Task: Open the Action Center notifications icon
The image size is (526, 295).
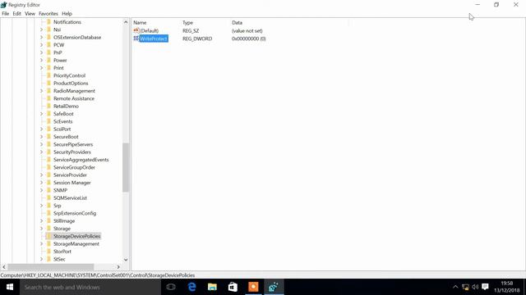Action: click(485, 287)
